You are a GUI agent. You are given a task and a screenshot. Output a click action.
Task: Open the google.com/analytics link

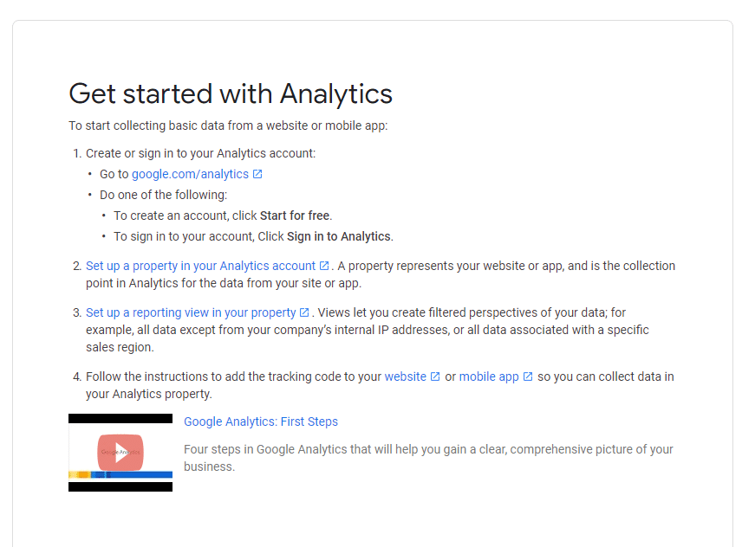pyautogui.click(x=190, y=174)
